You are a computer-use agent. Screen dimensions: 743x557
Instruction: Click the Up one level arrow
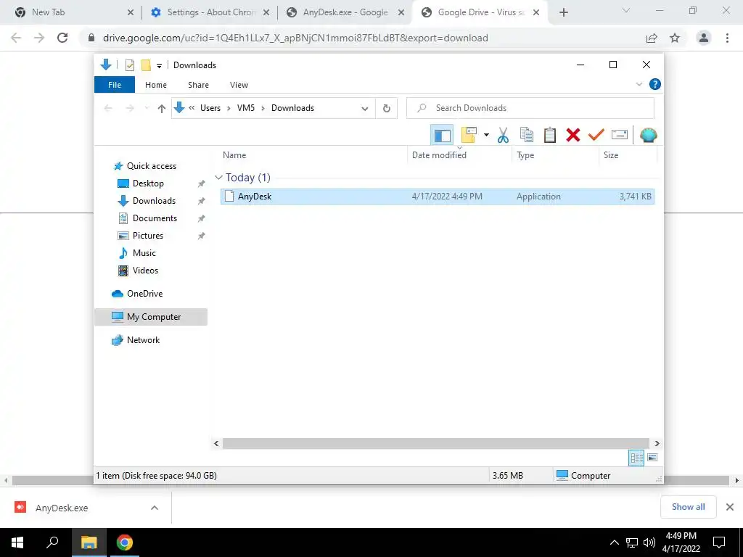[x=162, y=109]
